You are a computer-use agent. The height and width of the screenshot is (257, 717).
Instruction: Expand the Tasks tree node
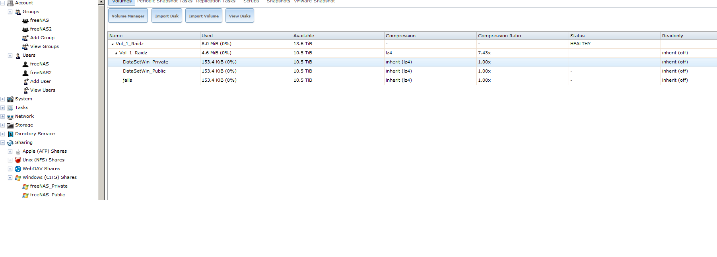(x=2, y=107)
